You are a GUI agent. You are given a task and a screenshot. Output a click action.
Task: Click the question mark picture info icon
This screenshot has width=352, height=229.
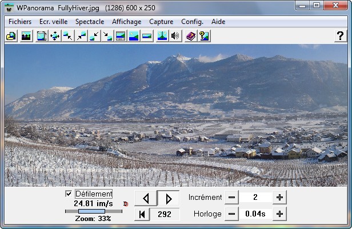[x=204, y=36]
